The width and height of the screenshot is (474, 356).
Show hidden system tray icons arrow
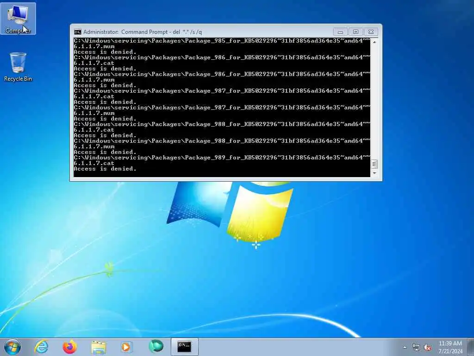[x=405, y=347]
